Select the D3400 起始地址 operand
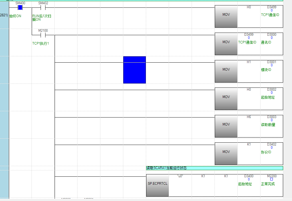 coord(249,176)
